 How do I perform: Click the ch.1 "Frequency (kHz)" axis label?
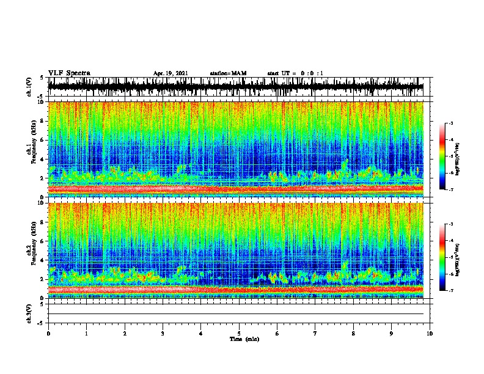click(x=34, y=142)
